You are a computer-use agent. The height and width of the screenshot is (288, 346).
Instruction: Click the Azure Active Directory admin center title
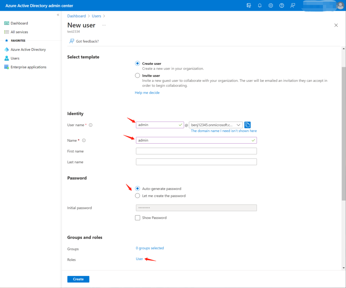pyautogui.click(x=39, y=5)
